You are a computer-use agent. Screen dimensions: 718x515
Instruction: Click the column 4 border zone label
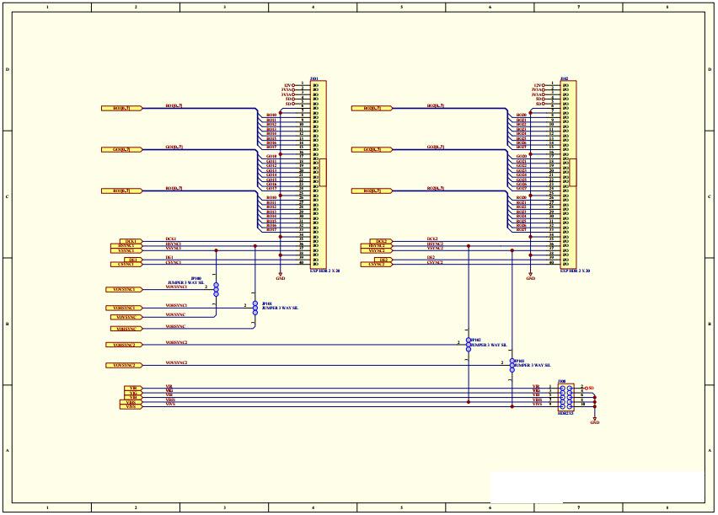tap(313, 8)
